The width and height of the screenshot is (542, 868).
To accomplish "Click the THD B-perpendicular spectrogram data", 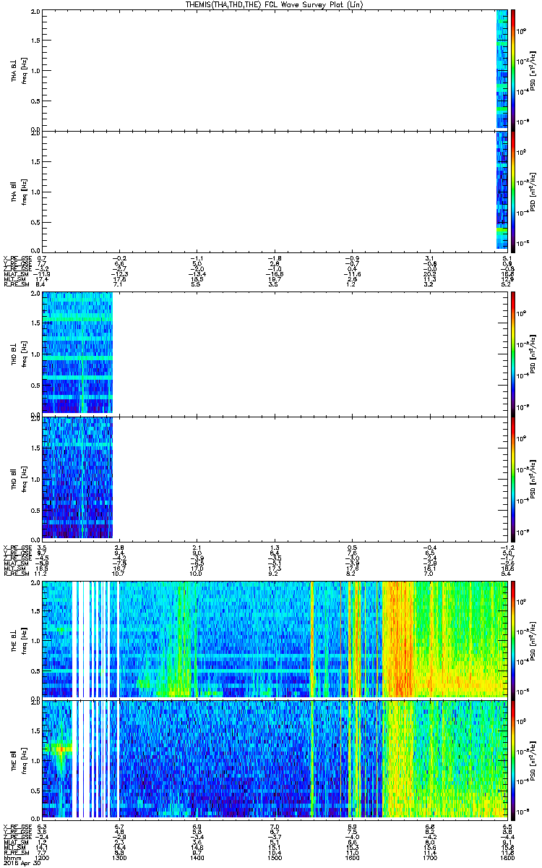I will click(77, 352).
